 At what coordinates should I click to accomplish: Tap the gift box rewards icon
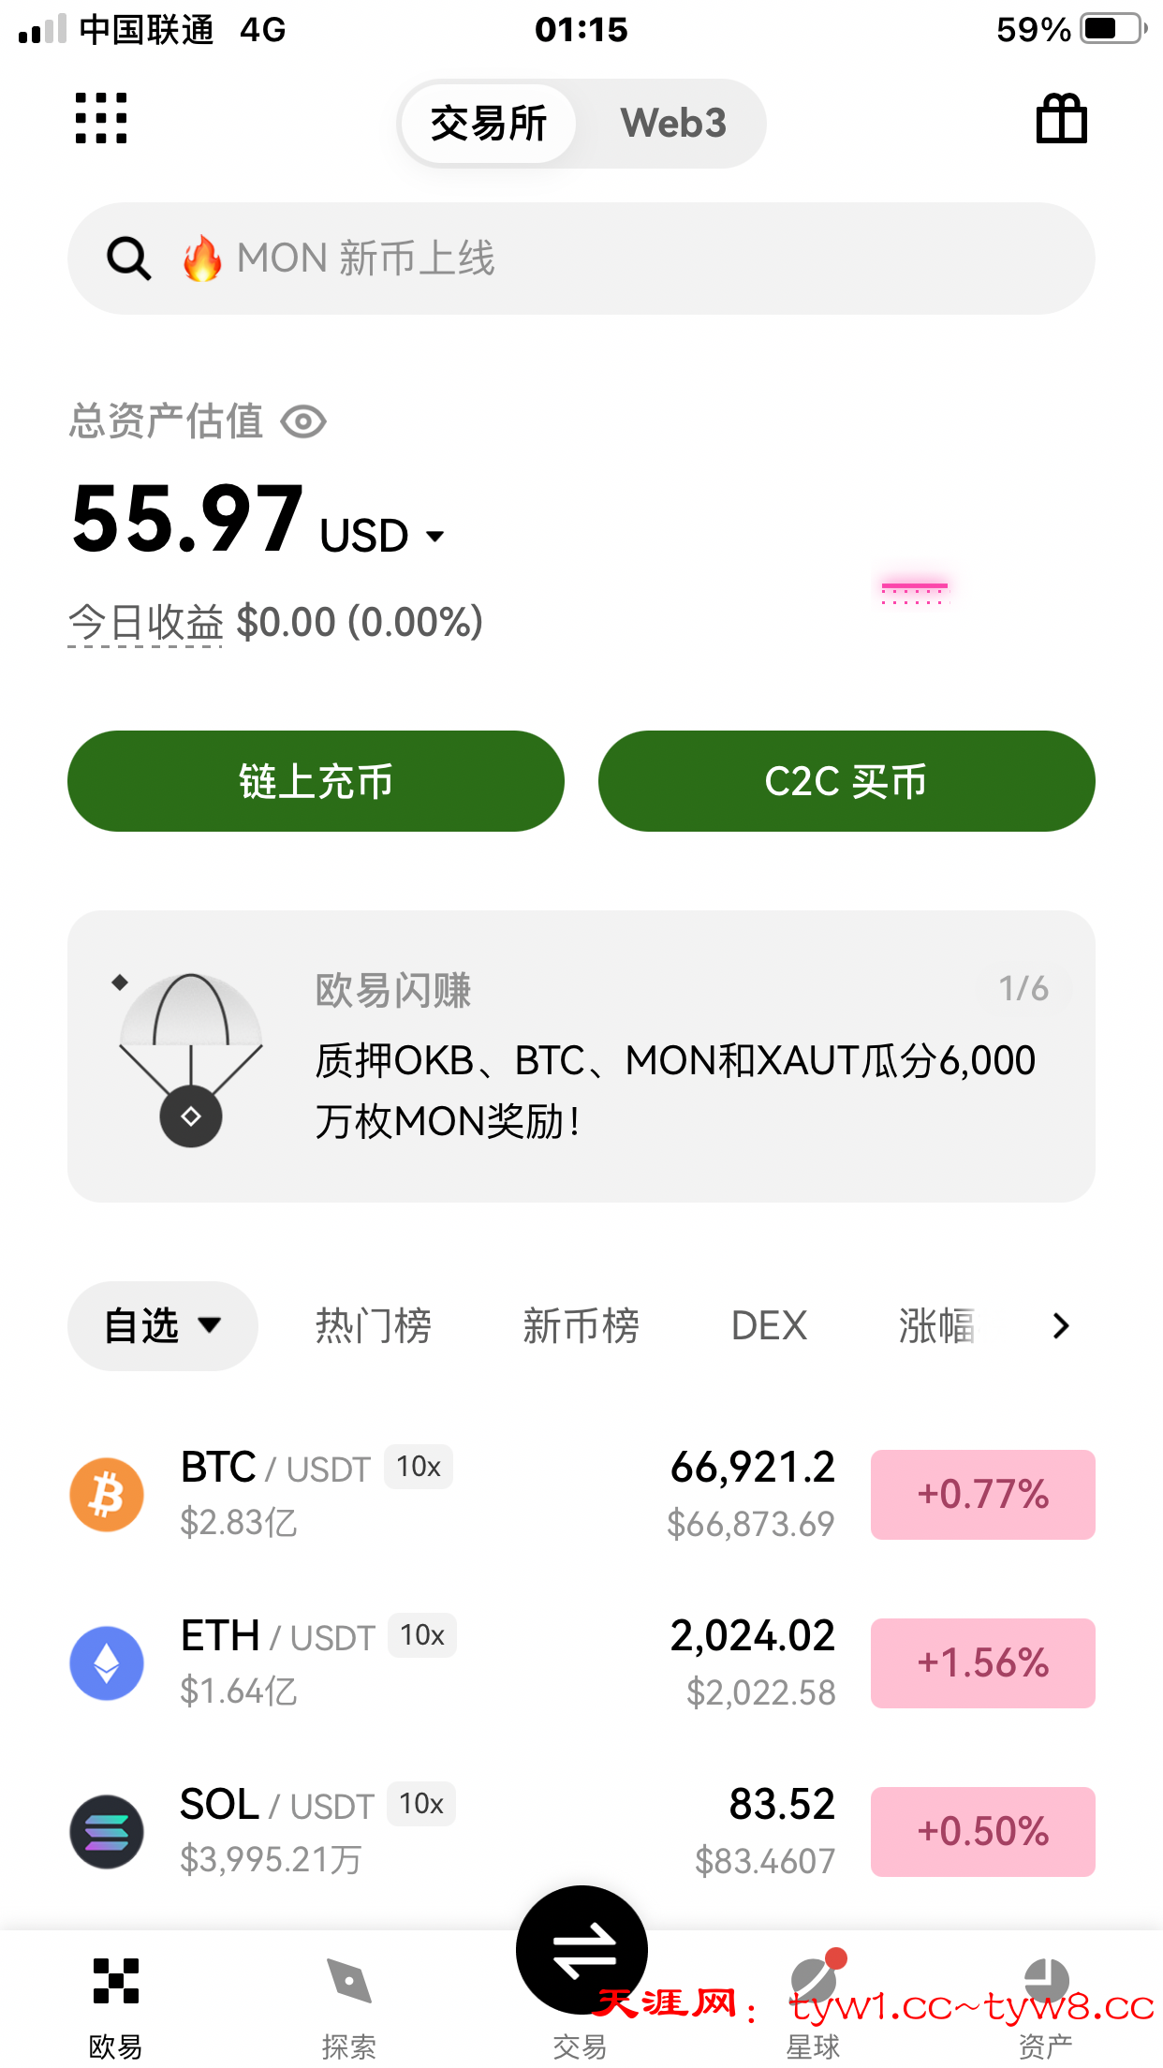(1061, 119)
